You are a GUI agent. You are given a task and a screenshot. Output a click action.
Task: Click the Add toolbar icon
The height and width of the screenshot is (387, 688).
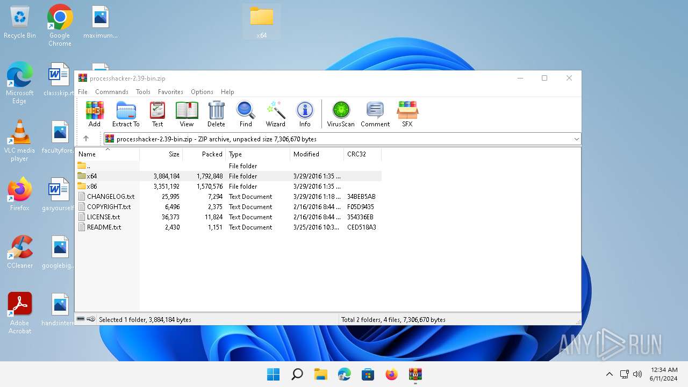pyautogui.click(x=95, y=114)
